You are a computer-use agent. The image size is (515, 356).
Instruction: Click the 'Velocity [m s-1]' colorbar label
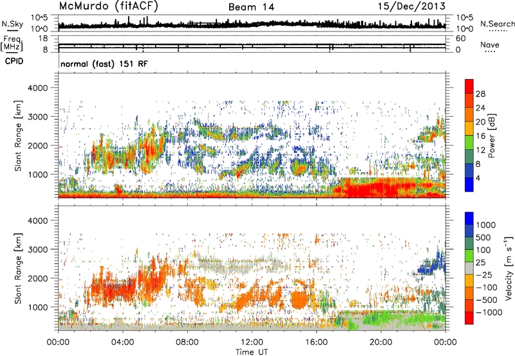pyautogui.click(x=509, y=268)
